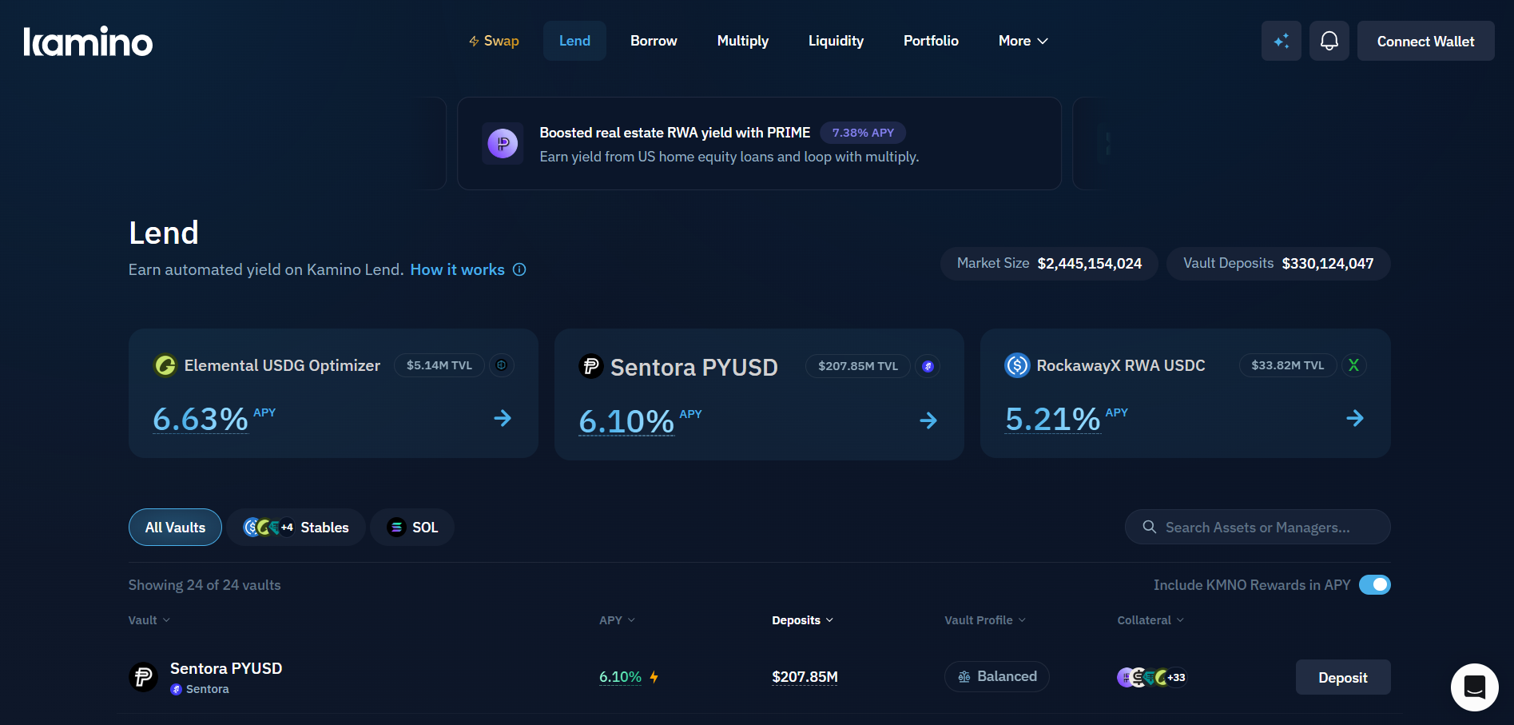1514x725 pixels.
Task: Click the $33.82M TVL badge
Action: tap(1288, 365)
